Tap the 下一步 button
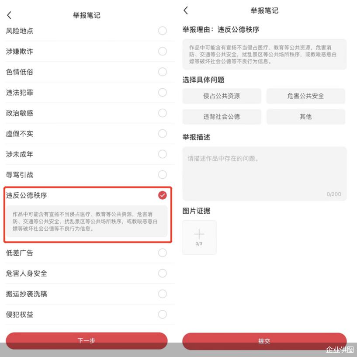Image resolution: width=357 pixels, height=357 pixels. (x=87, y=340)
